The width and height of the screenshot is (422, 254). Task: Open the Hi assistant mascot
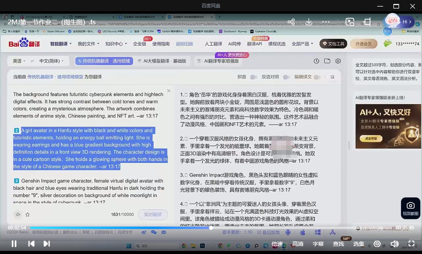(399, 21)
